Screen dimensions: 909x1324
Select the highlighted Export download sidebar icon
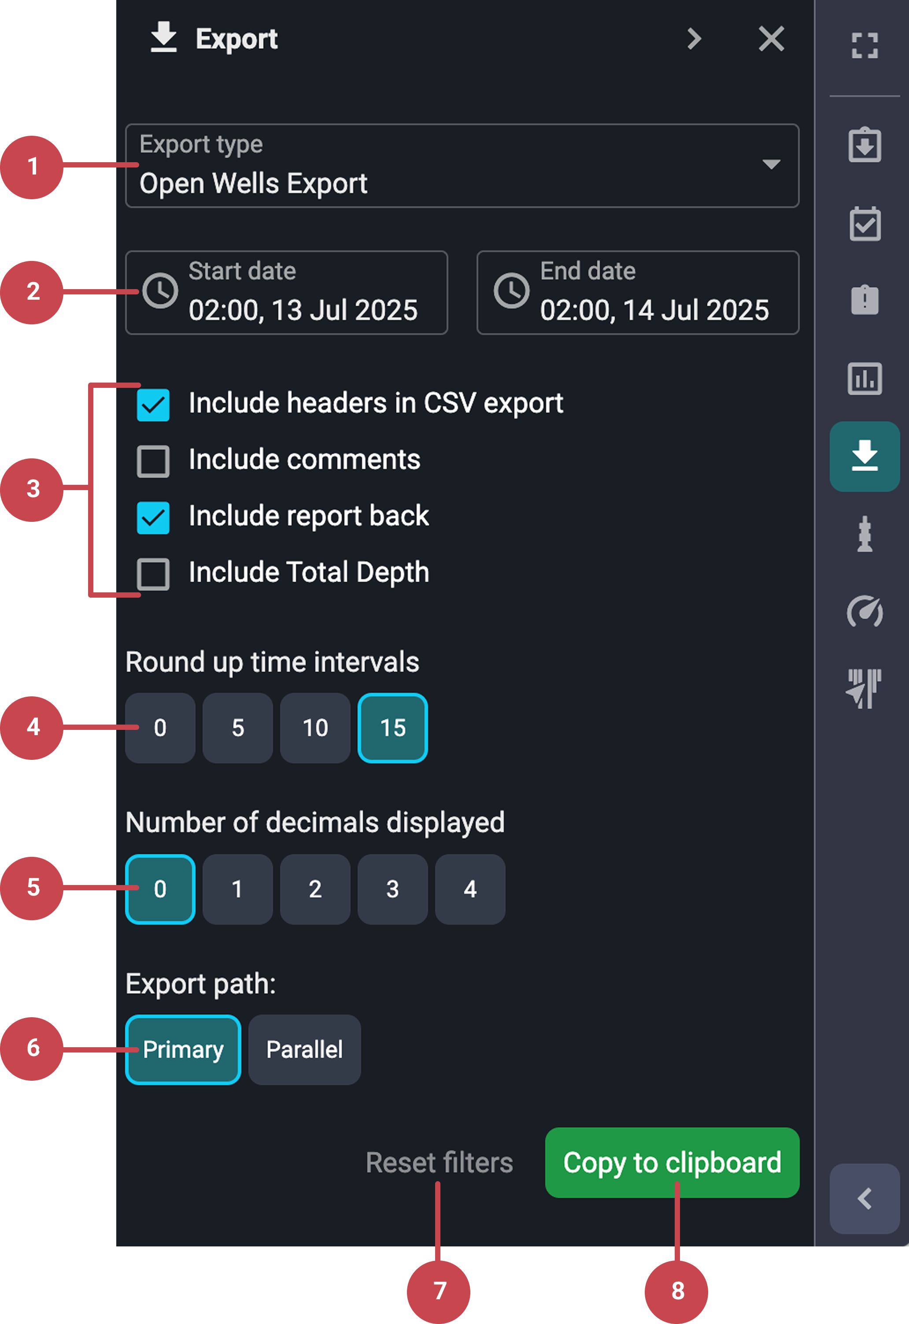coord(864,456)
